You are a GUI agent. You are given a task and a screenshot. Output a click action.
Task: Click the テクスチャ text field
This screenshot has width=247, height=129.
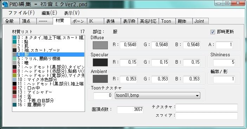[207, 107]
